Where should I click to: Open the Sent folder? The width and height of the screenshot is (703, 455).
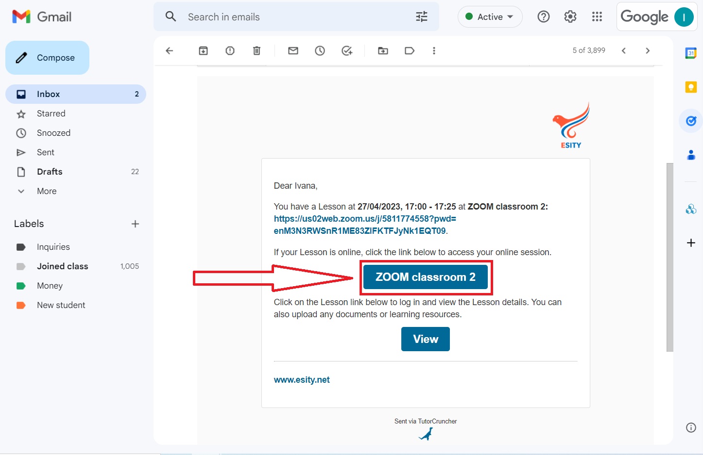click(76, 152)
